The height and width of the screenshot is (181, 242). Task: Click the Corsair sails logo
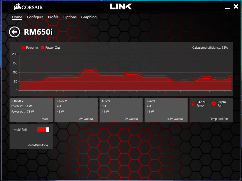click(17, 7)
